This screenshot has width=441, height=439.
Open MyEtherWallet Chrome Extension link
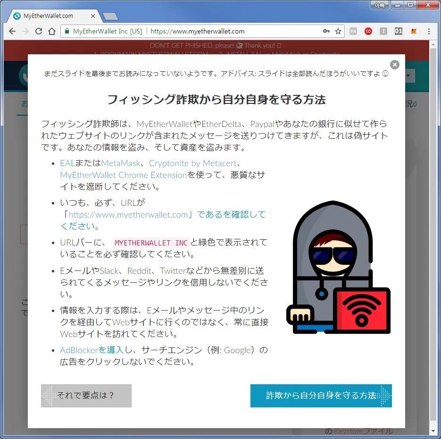124,175
